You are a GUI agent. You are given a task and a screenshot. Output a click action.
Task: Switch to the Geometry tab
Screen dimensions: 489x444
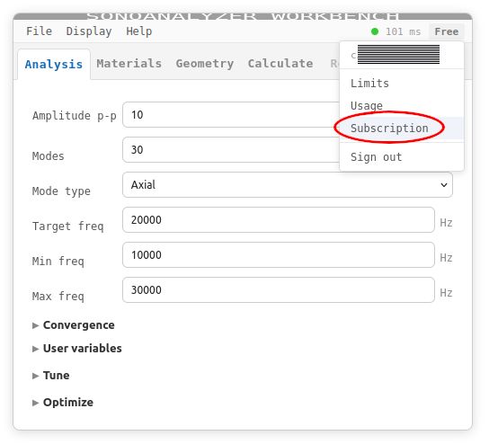[x=205, y=64]
